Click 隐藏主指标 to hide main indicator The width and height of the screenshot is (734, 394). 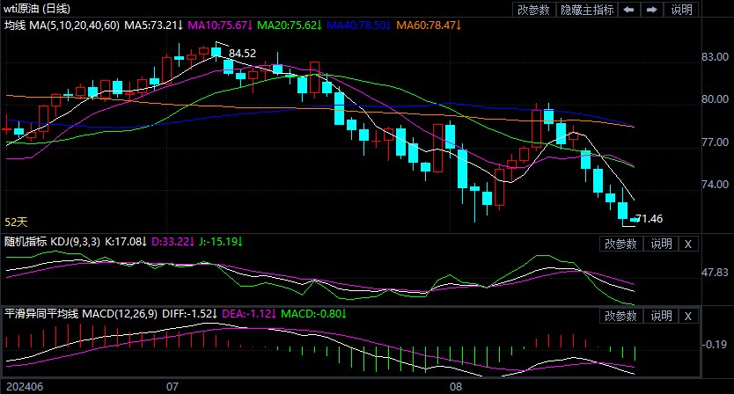click(x=587, y=10)
